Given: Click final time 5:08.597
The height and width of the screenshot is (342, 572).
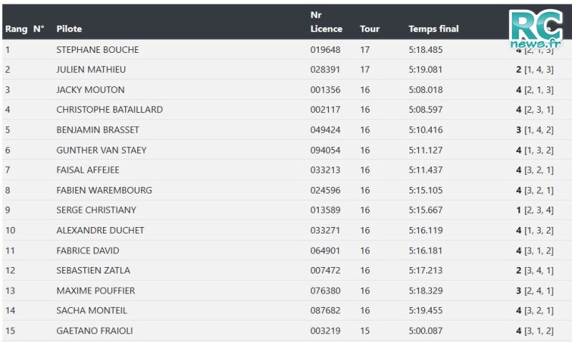Looking at the screenshot, I should 425,110.
